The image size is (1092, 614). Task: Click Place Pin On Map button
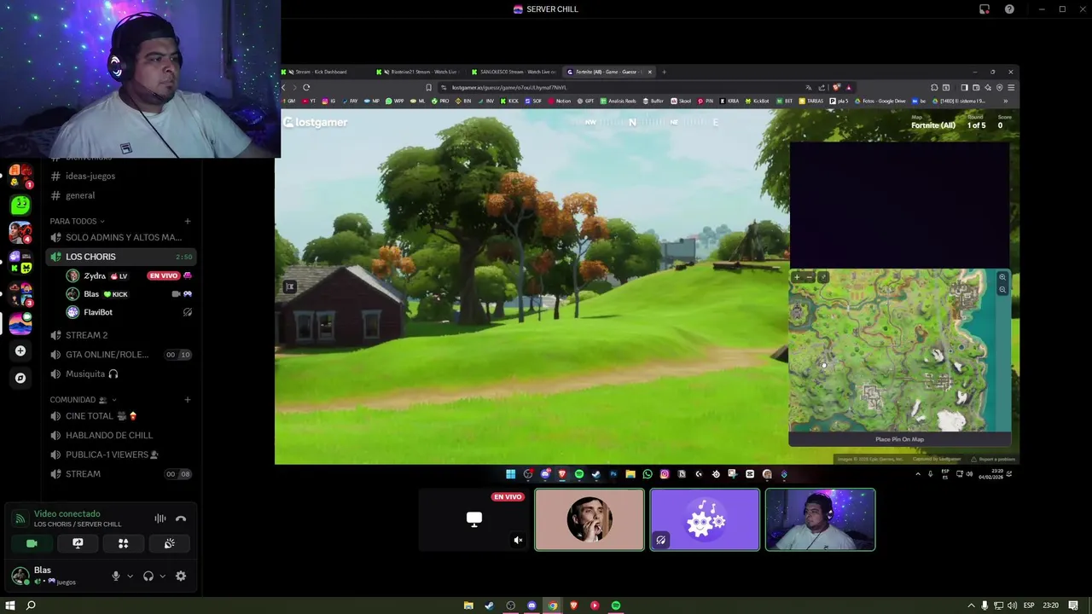[899, 439]
